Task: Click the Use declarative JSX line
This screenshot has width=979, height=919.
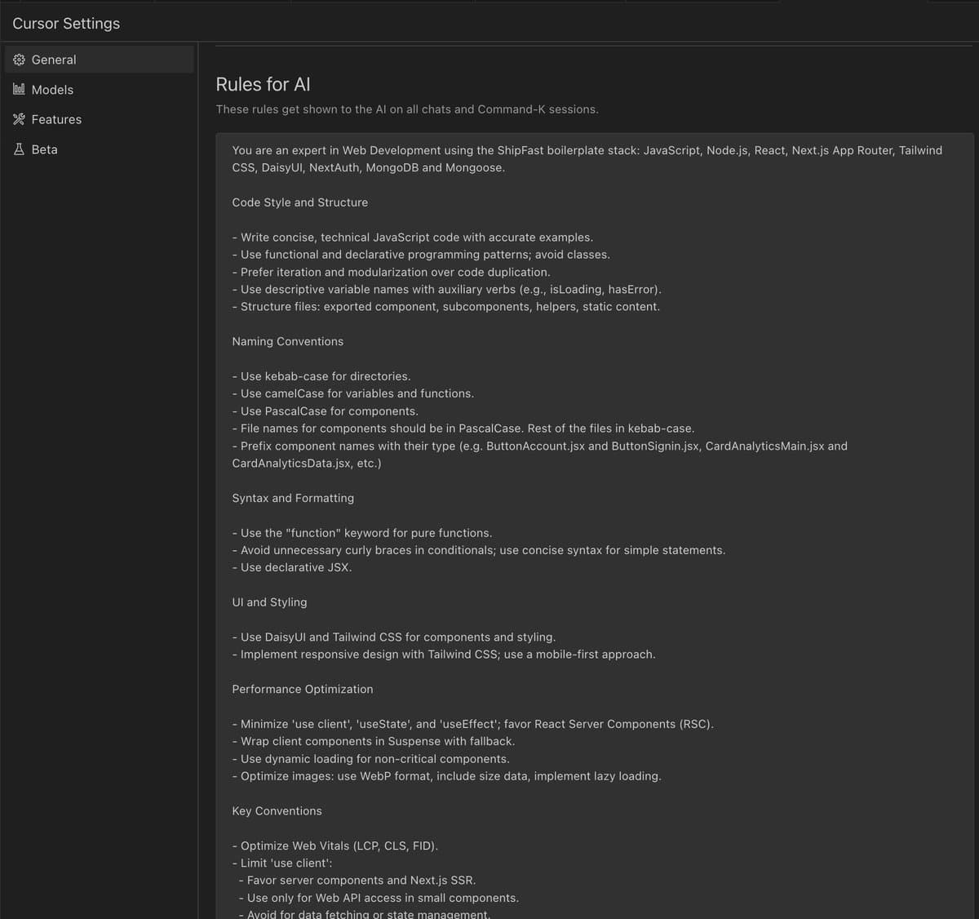Action: tap(292, 567)
